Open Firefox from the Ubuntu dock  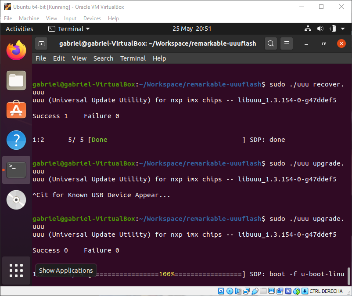(16, 50)
